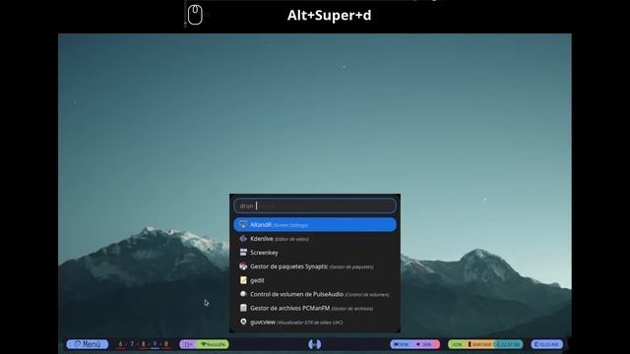Viewport: 630px width, 354px height.
Task: Switch to workspace 9 on the panel
Action: [x=155, y=344]
